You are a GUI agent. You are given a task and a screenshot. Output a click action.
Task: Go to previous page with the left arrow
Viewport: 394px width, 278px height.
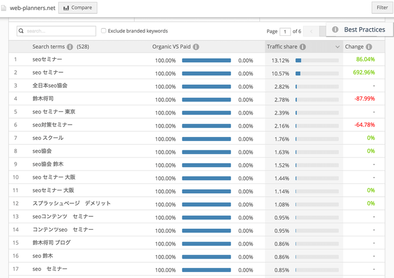311,31
